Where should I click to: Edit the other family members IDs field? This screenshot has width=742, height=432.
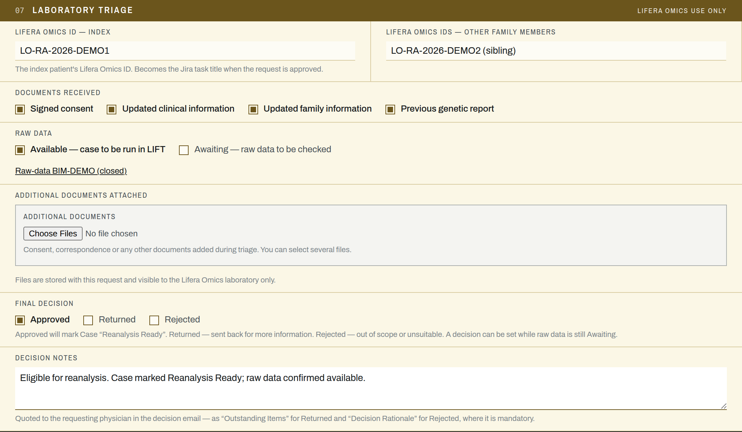pyautogui.click(x=556, y=51)
